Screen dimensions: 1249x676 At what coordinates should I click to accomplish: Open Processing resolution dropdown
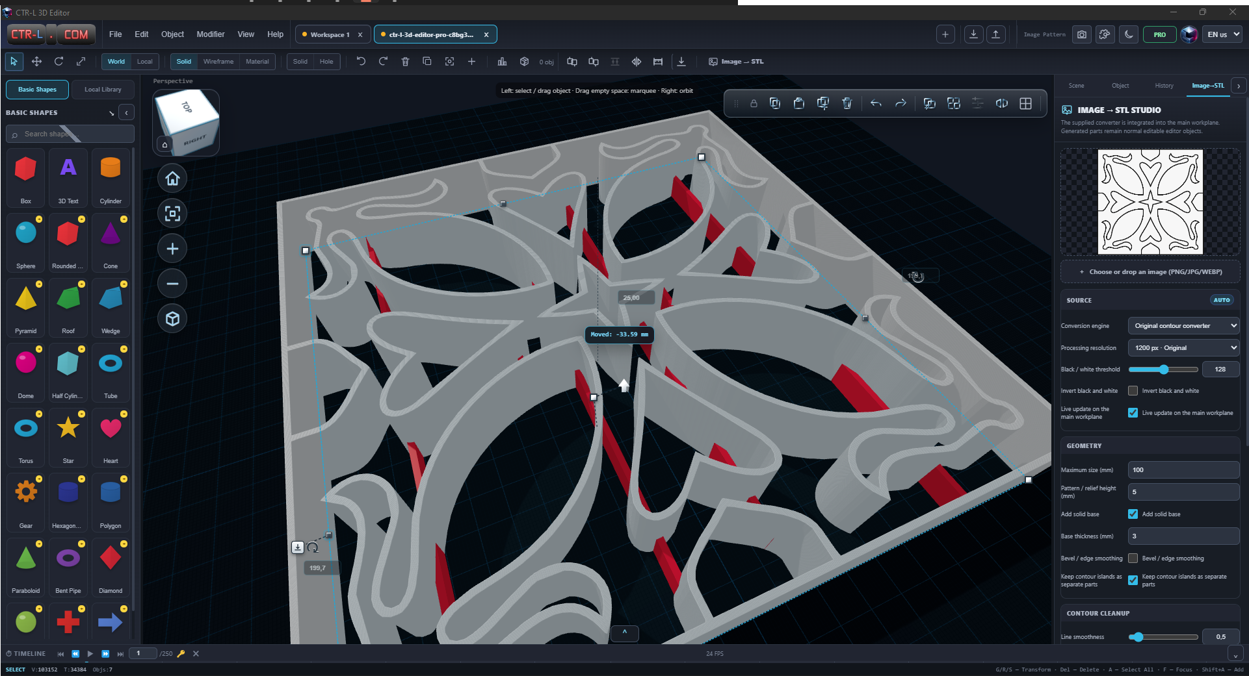point(1183,348)
